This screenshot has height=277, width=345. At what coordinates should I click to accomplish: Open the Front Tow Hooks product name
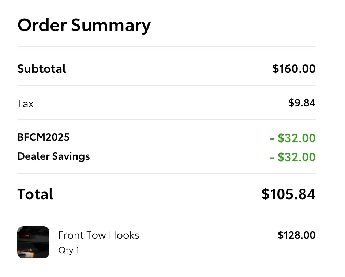coord(98,235)
